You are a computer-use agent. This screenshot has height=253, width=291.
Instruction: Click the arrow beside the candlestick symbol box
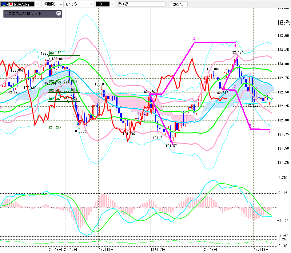tap(112, 4)
